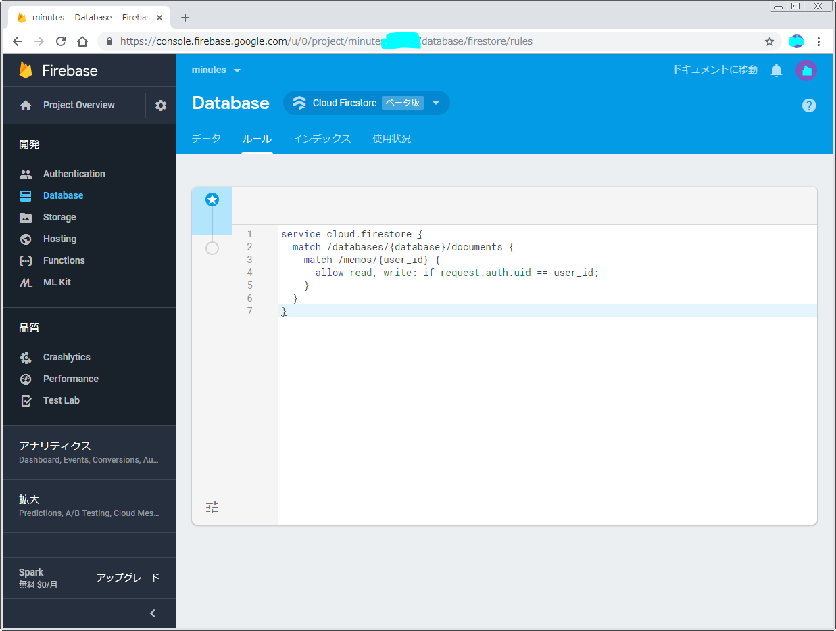
Task: Open the help question mark icon
Action: pos(808,106)
